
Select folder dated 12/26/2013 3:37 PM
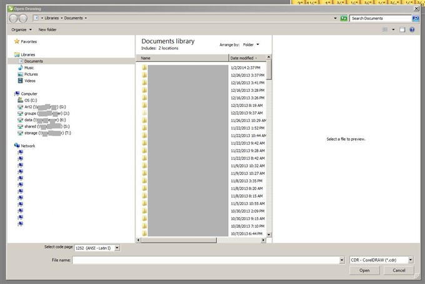201,75
